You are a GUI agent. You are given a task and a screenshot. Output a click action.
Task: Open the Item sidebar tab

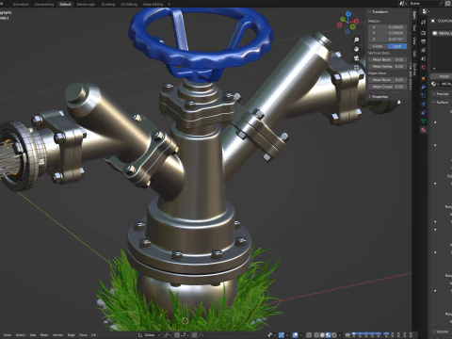click(414, 15)
